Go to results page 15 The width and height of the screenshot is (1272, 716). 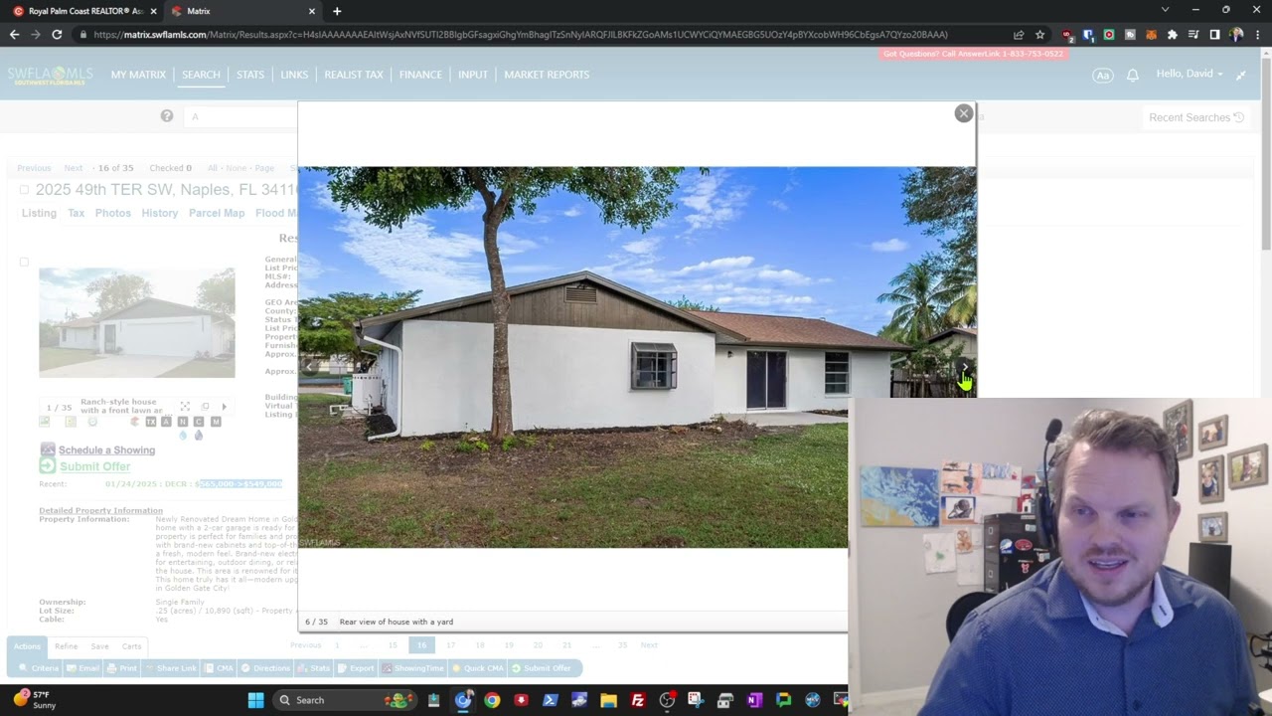393,645
